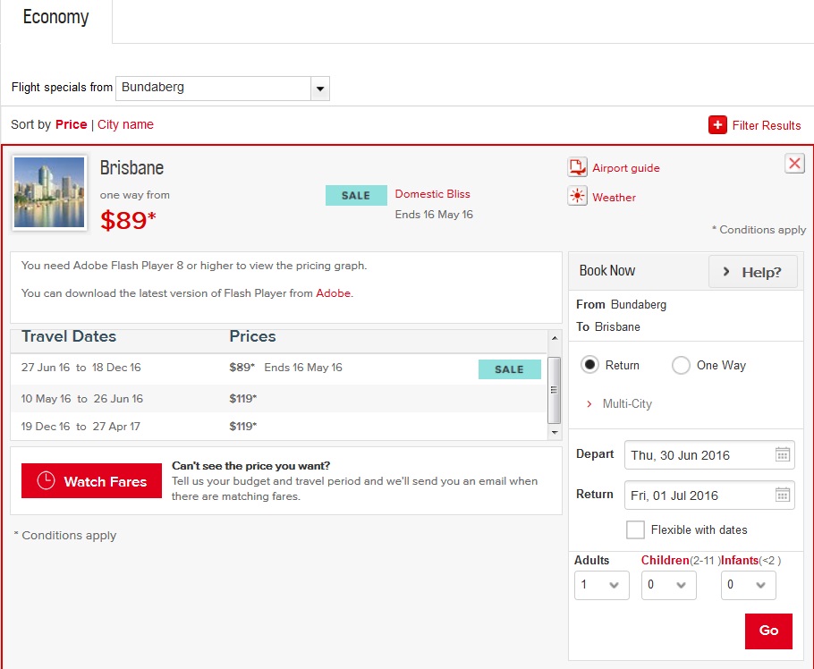The width and height of the screenshot is (814, 669).
Task: Open the Depart date calendar icon
Action: (x=783, y=455)
